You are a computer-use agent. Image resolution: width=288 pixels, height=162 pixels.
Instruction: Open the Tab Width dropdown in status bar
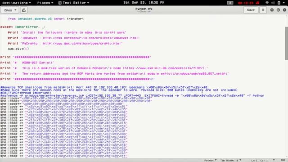pyautogui.click(x=231, y=160)
